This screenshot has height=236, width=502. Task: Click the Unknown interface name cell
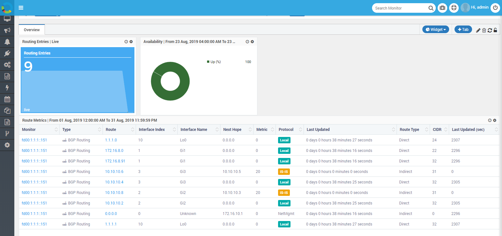[x=188, y=214]
